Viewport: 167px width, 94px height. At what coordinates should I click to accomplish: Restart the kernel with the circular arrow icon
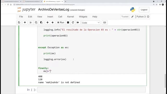coord(73,22)
